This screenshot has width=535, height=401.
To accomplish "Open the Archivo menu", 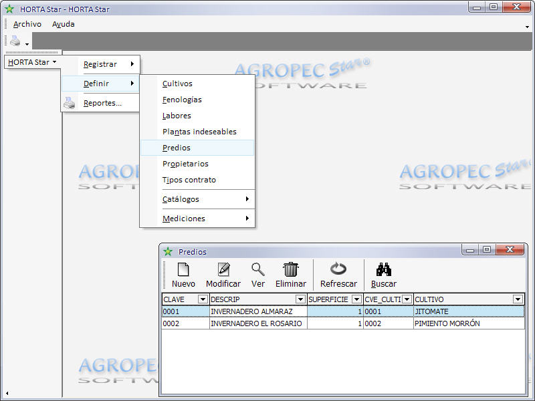I will (27, 24).
